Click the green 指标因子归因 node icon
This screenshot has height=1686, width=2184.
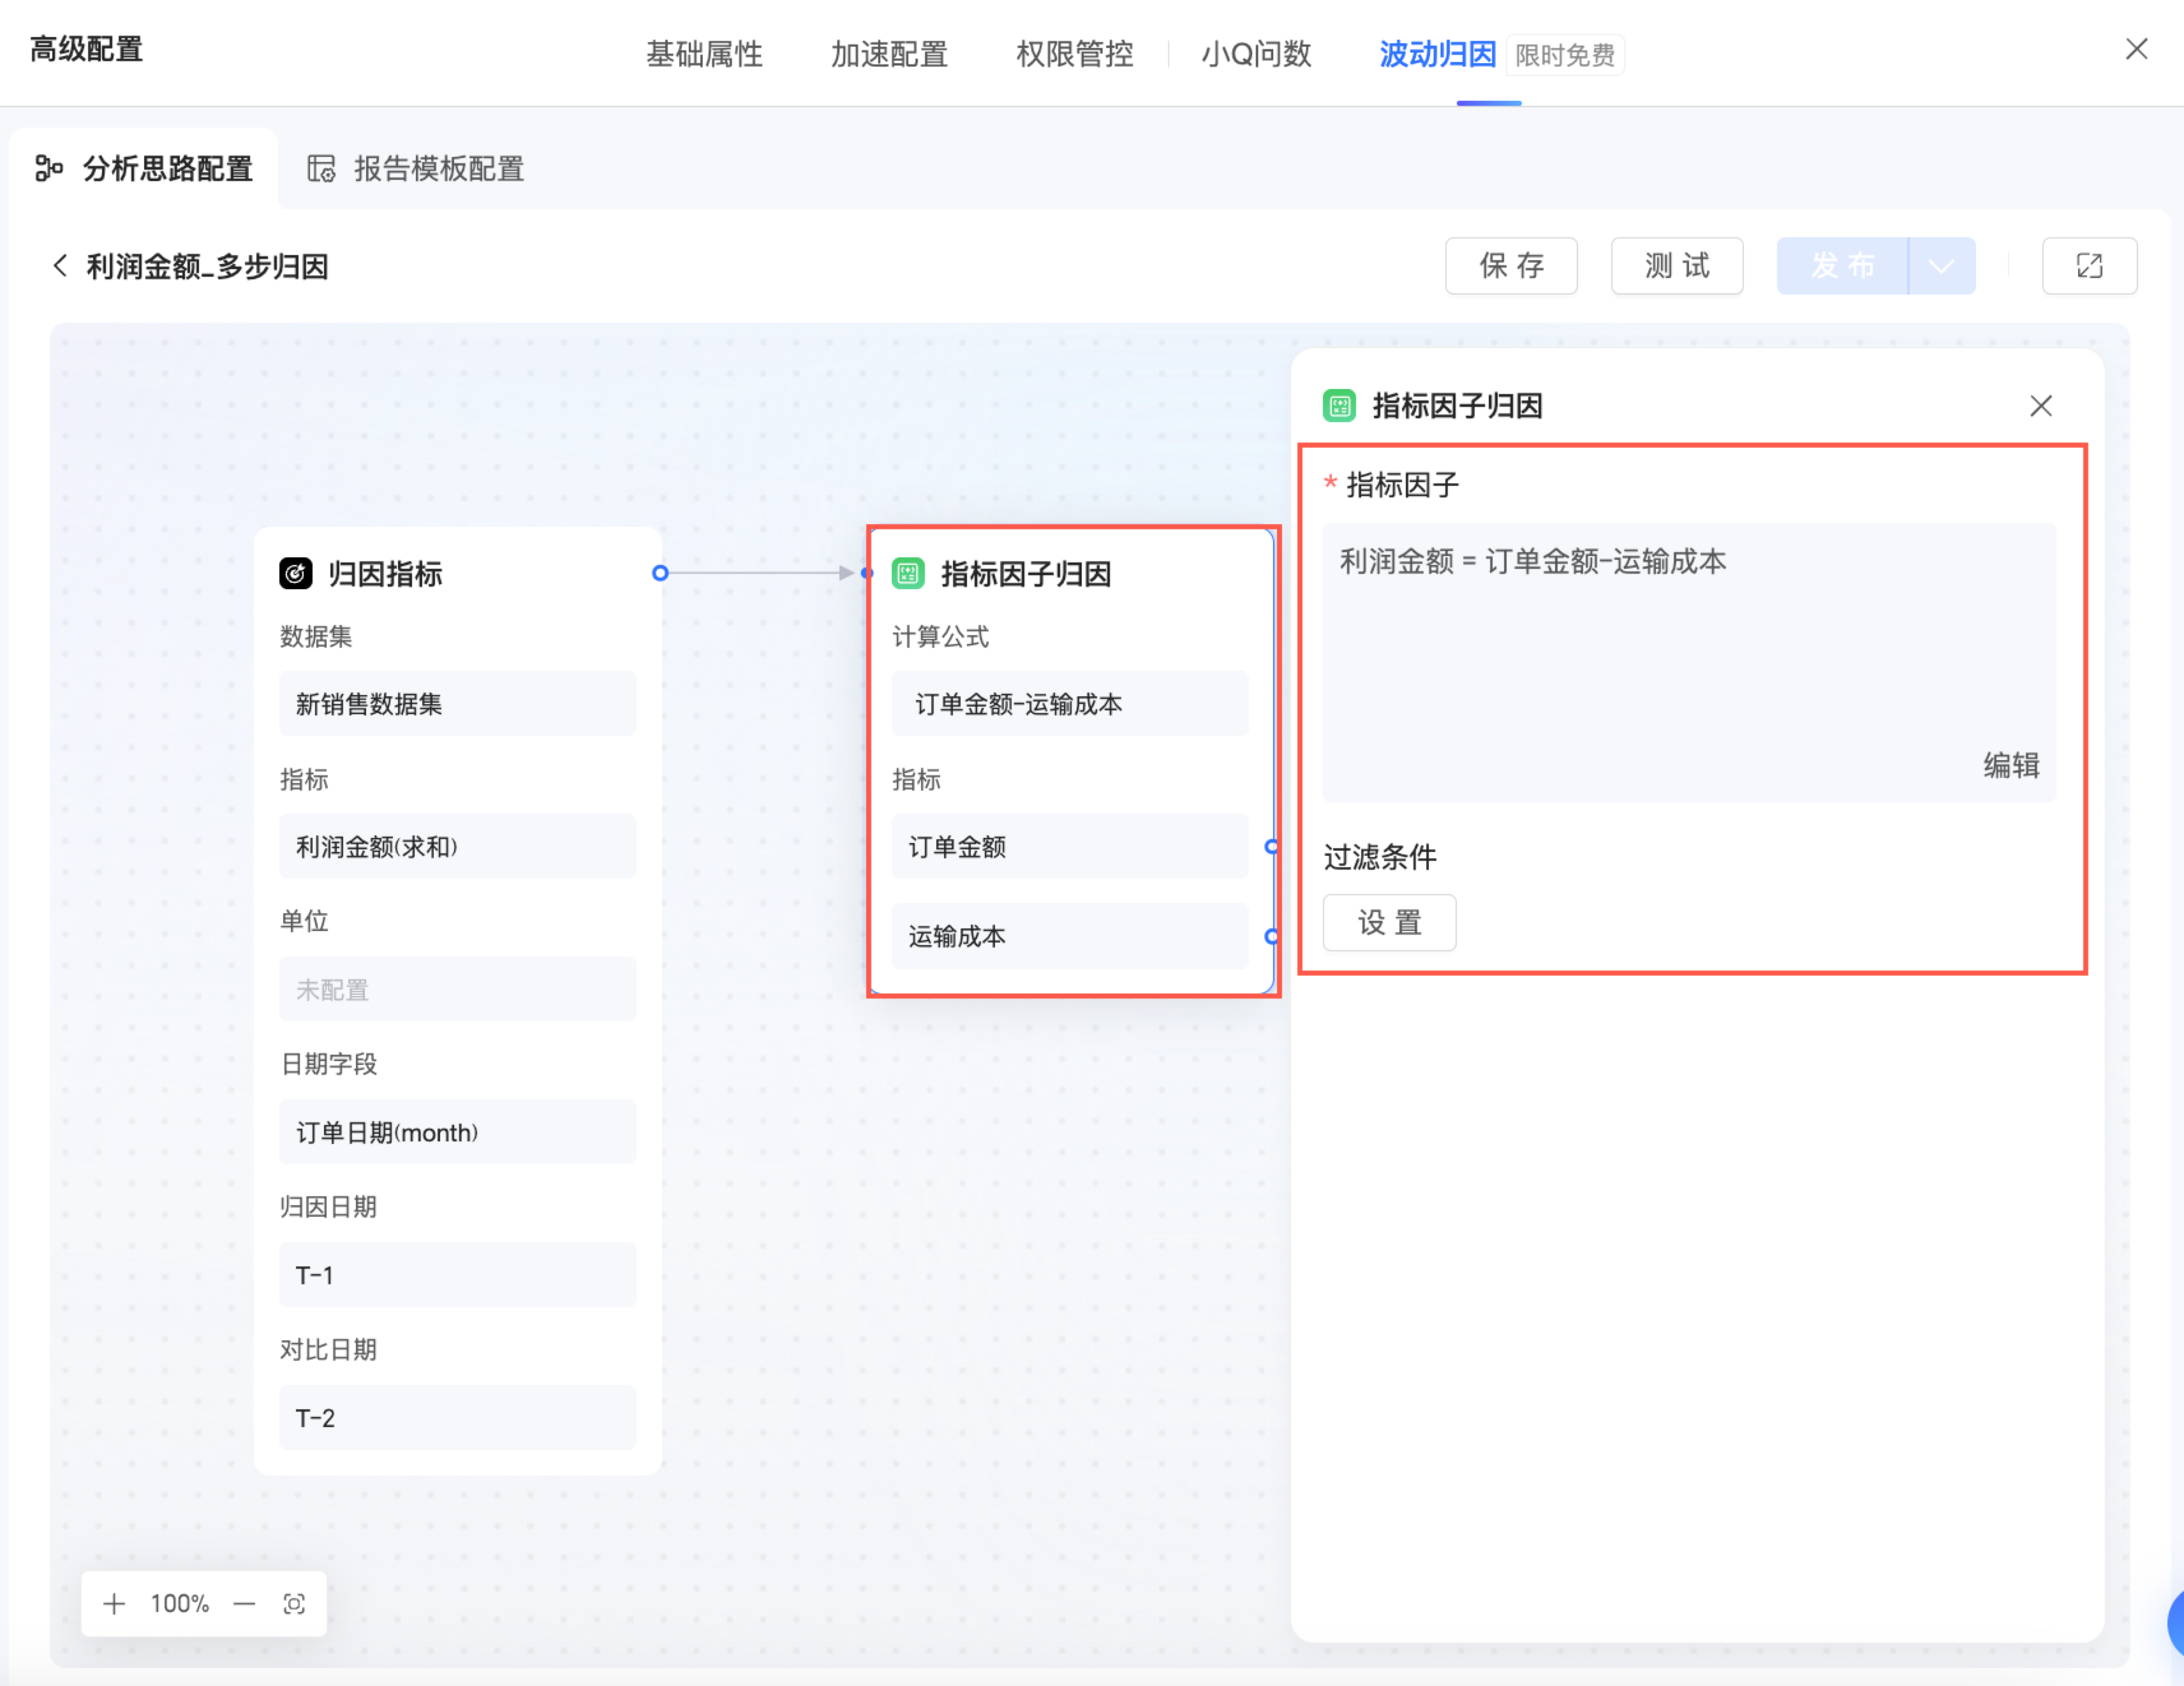[907, 573]
